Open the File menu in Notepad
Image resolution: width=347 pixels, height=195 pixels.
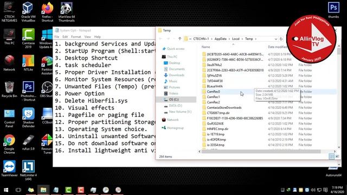[x=57, y=37]
